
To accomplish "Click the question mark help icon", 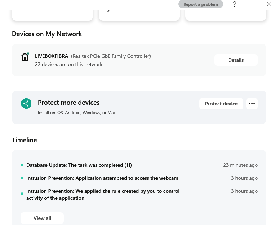I will [235, 4].
